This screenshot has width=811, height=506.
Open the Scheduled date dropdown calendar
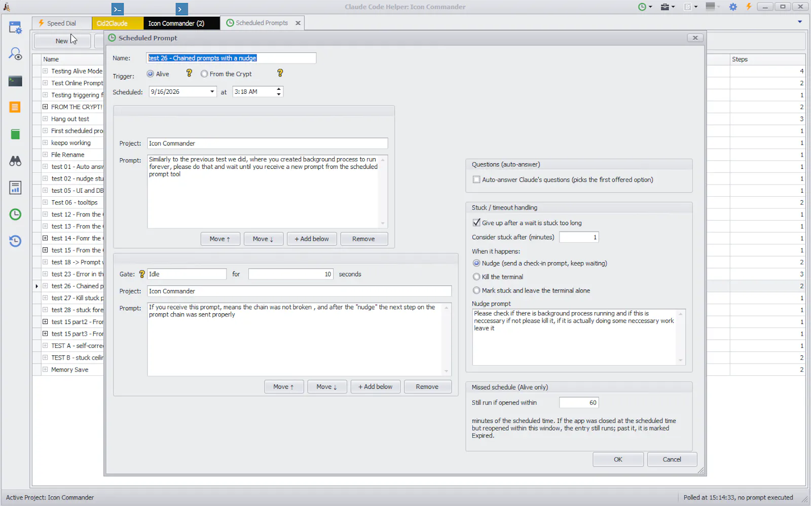tap(212, 92)
